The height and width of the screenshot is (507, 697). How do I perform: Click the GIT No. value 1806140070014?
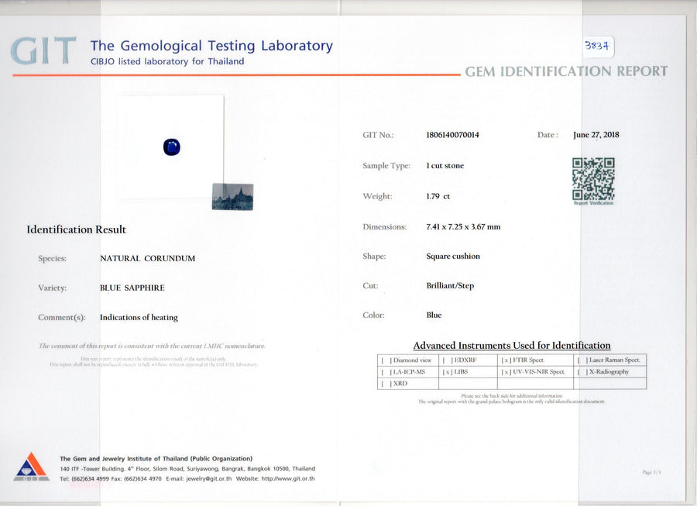452,135
